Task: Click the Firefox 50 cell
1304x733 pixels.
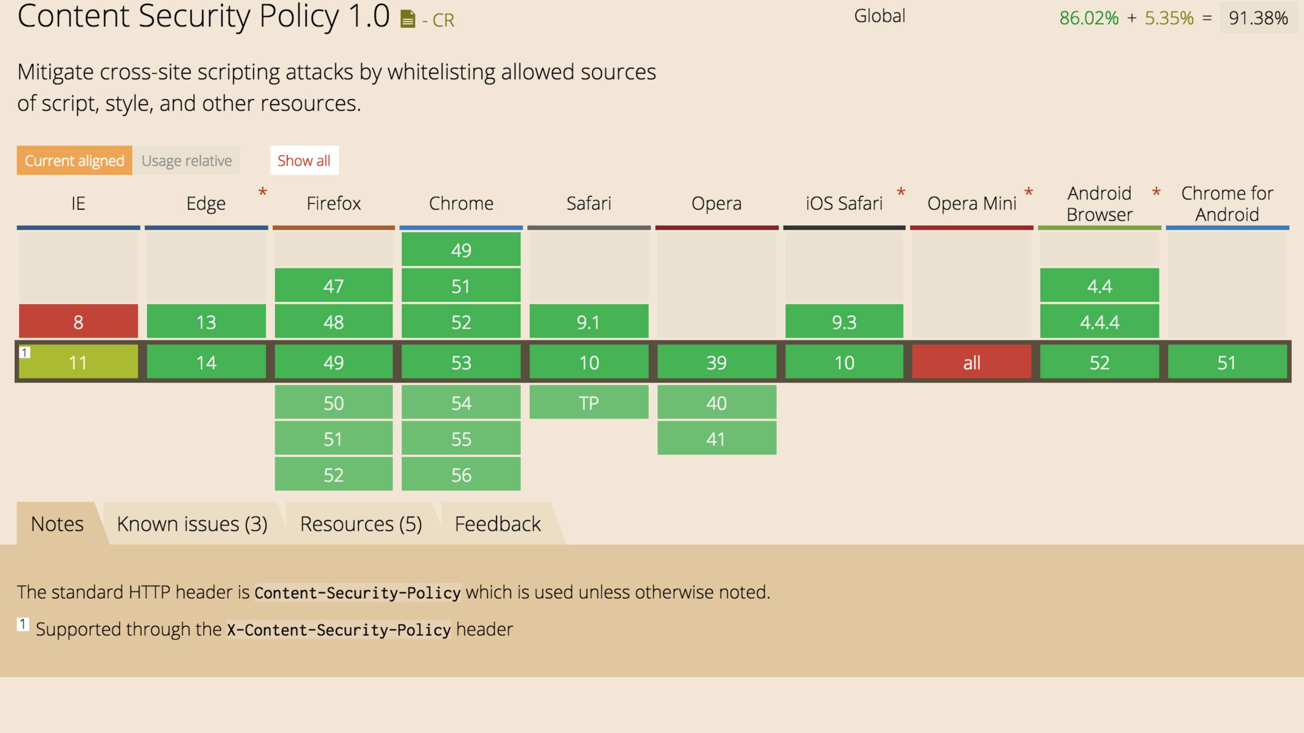Action: point(334,402)
